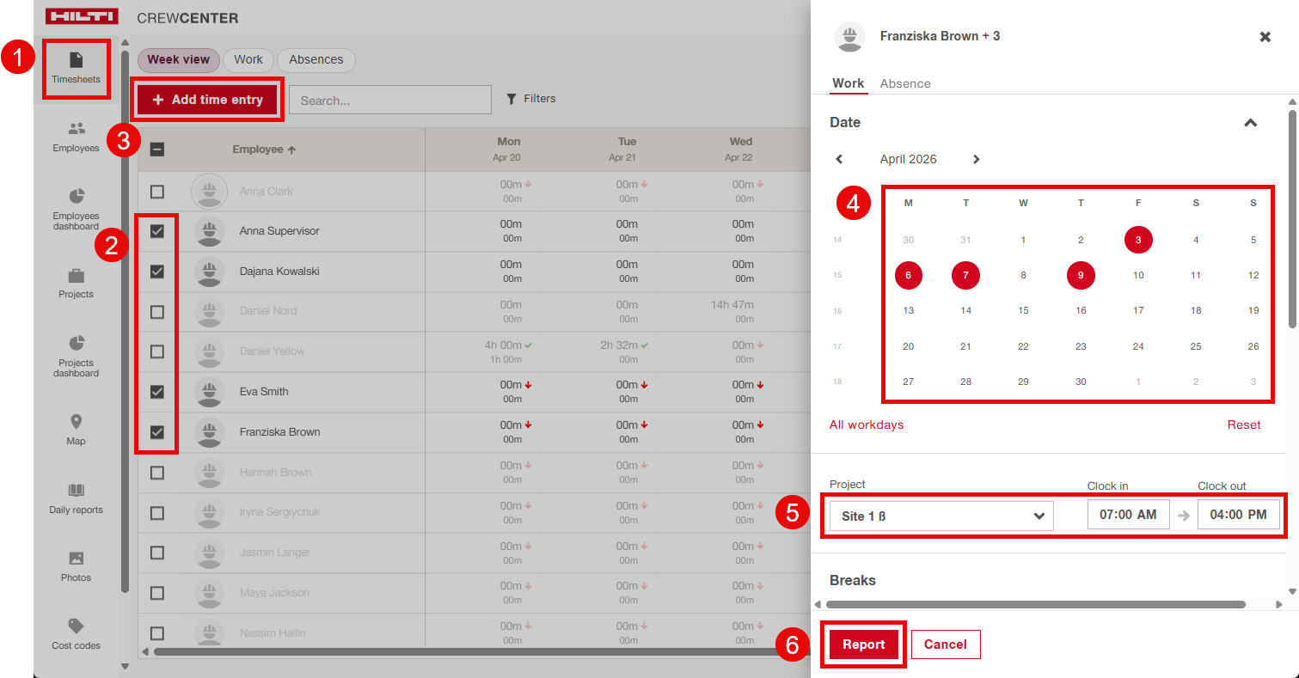The image size is (1299, 678).
Task: Uncheck the Franziska Brown checkbox
Action: tap(157, 432)
